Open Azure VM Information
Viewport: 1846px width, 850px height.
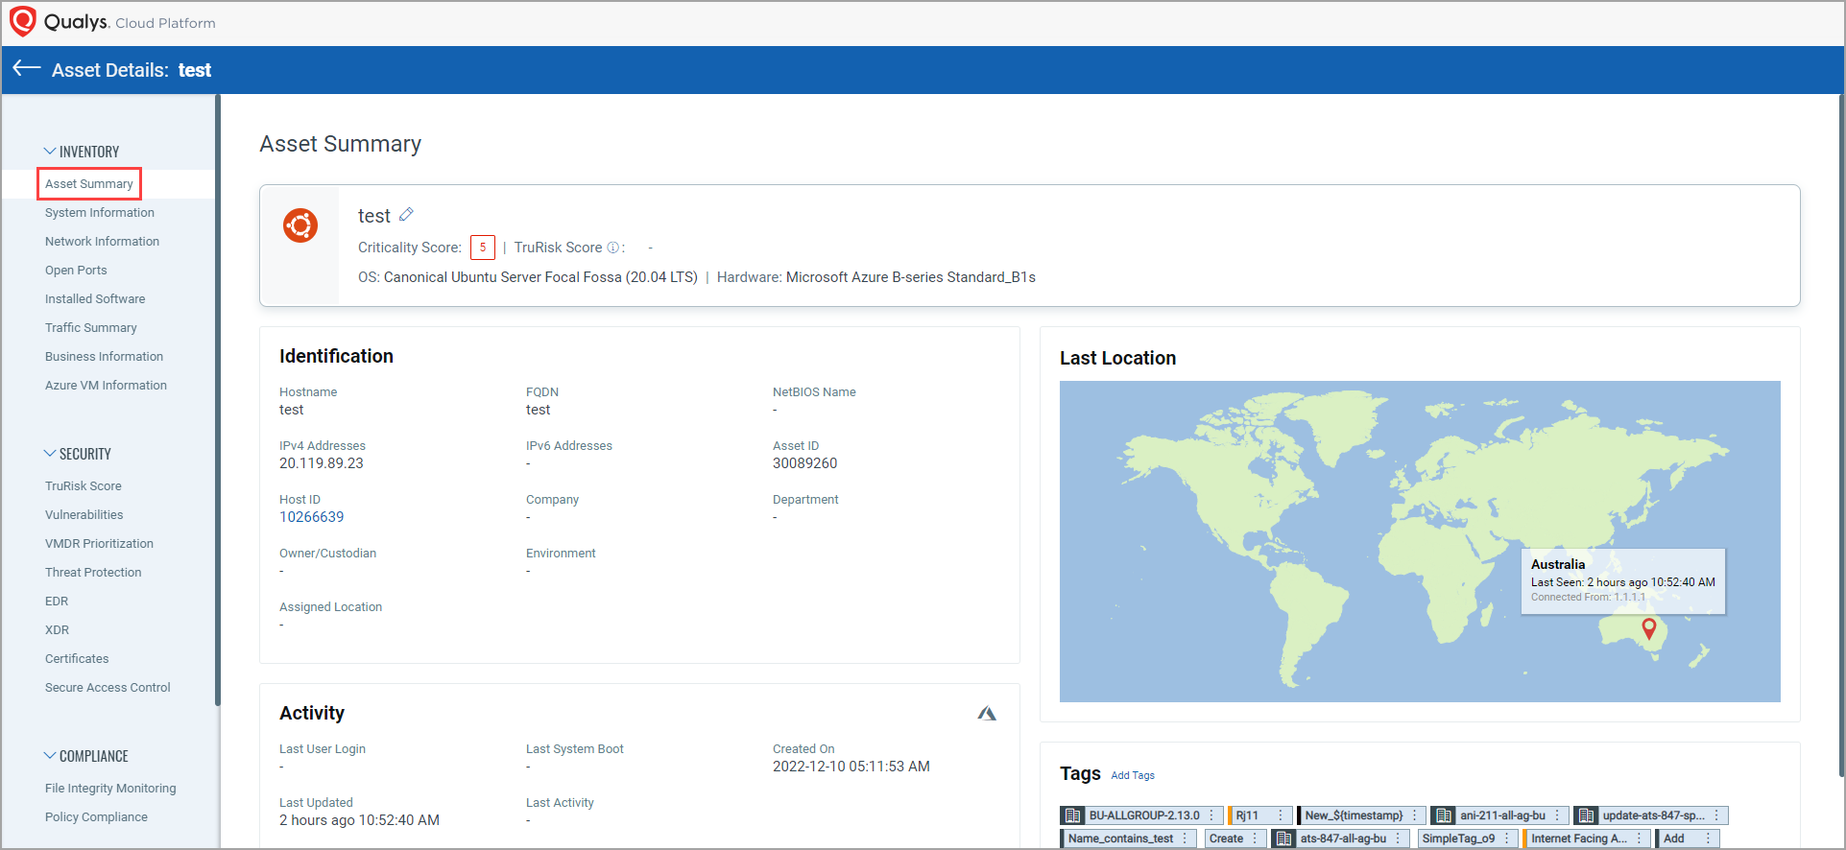click(106, 386)
